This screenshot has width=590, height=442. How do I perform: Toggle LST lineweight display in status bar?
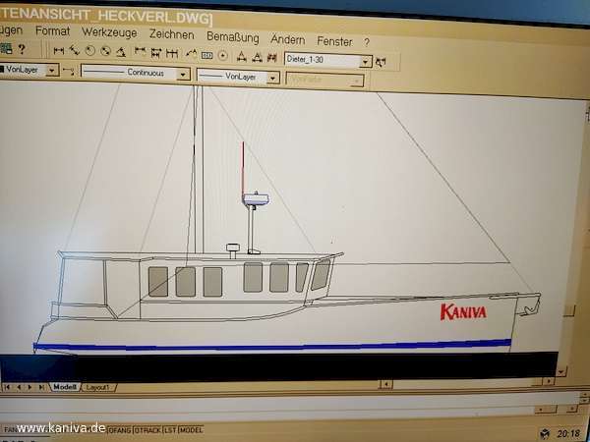(x=171, y=429)
